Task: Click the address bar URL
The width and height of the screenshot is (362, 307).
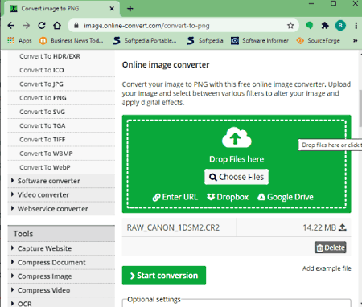Action: pyautogui.click(x=146, y=26)
